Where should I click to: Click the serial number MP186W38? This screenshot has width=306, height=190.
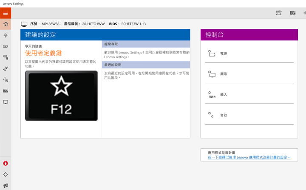(50, 24)
